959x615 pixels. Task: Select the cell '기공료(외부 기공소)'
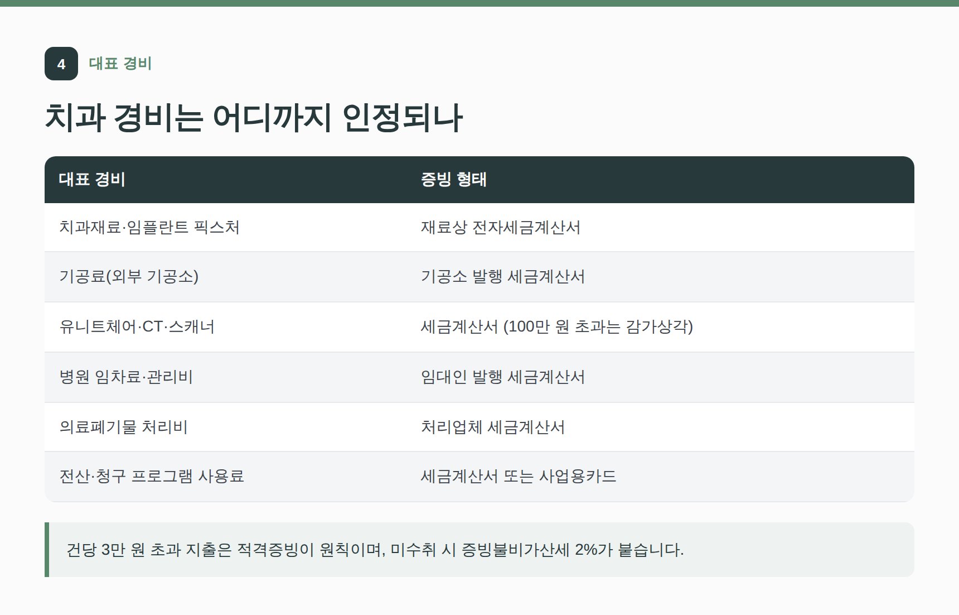[225, 277]
